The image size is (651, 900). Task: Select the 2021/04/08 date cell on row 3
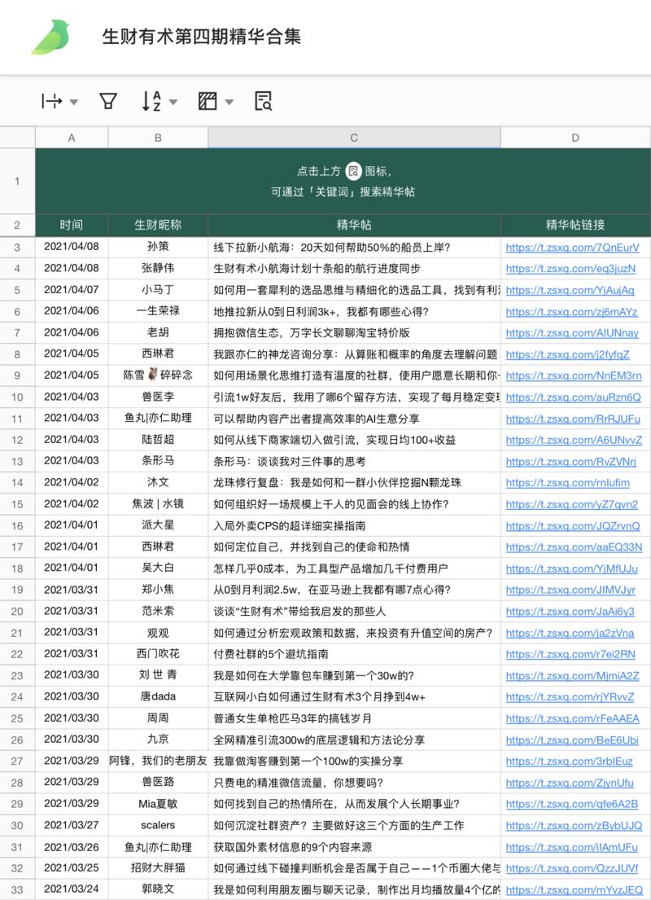click(x=71, y=247)
